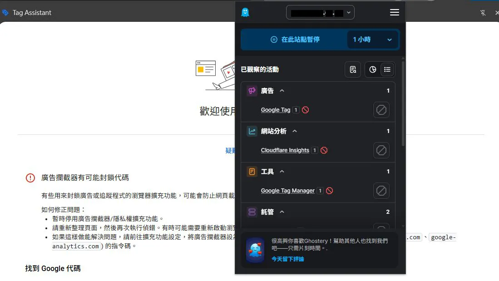499x281 pixels.
Task: Toggle blocking for Cloudflare Insights
Action: coord(381,150)
